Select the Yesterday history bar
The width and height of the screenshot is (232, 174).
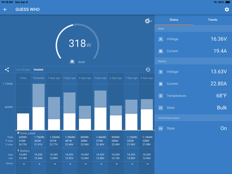[38, 107]
